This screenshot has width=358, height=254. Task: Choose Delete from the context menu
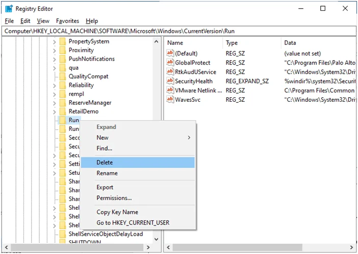(x=138, y=162)
